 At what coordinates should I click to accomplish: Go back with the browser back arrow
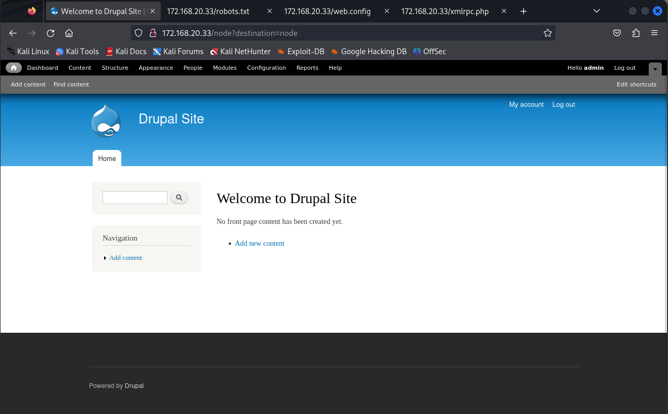[13, 33]
